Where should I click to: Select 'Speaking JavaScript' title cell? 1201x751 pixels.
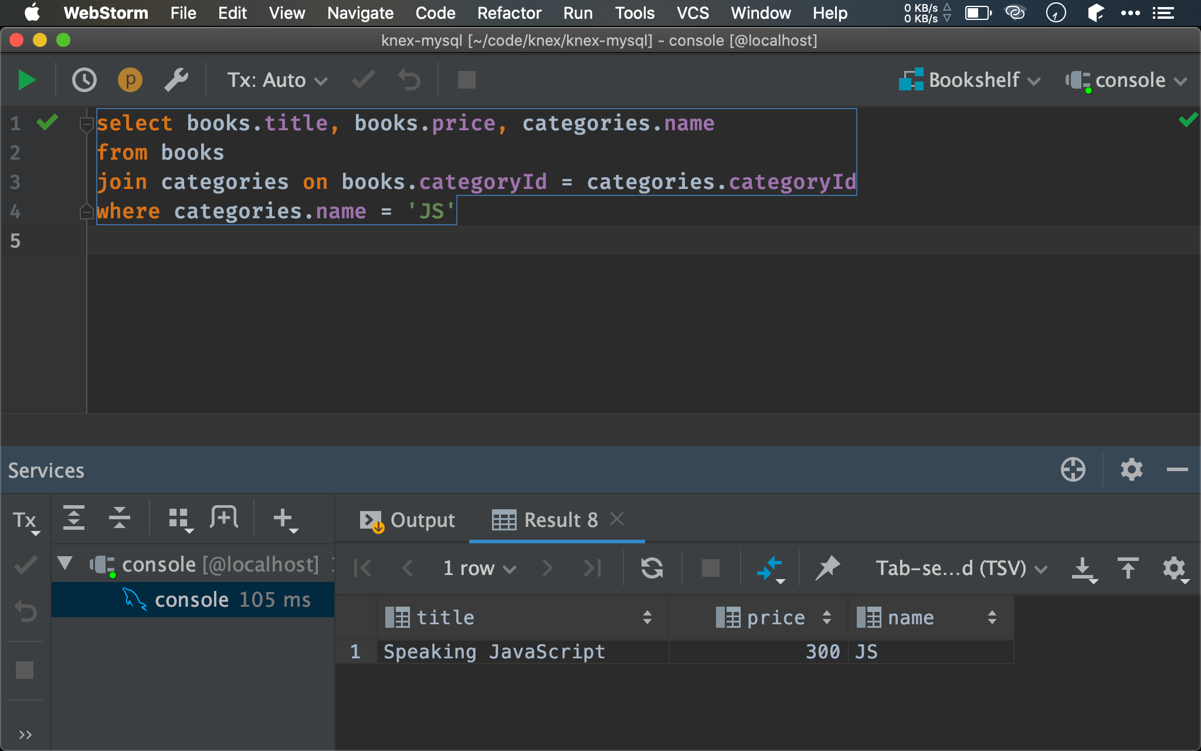523,652
